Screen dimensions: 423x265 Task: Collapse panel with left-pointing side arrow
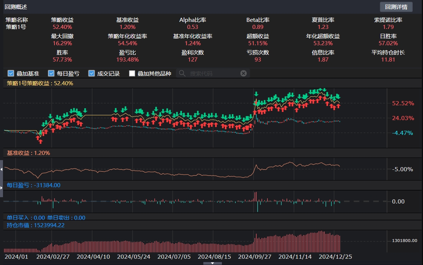(x=1, y=169)
